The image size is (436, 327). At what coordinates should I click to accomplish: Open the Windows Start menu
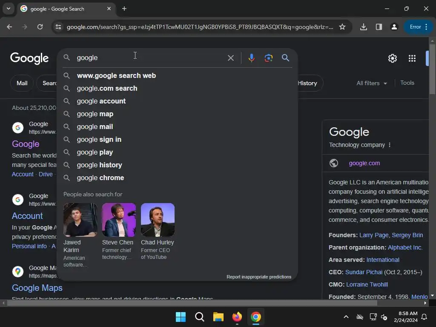coord(181,317)
